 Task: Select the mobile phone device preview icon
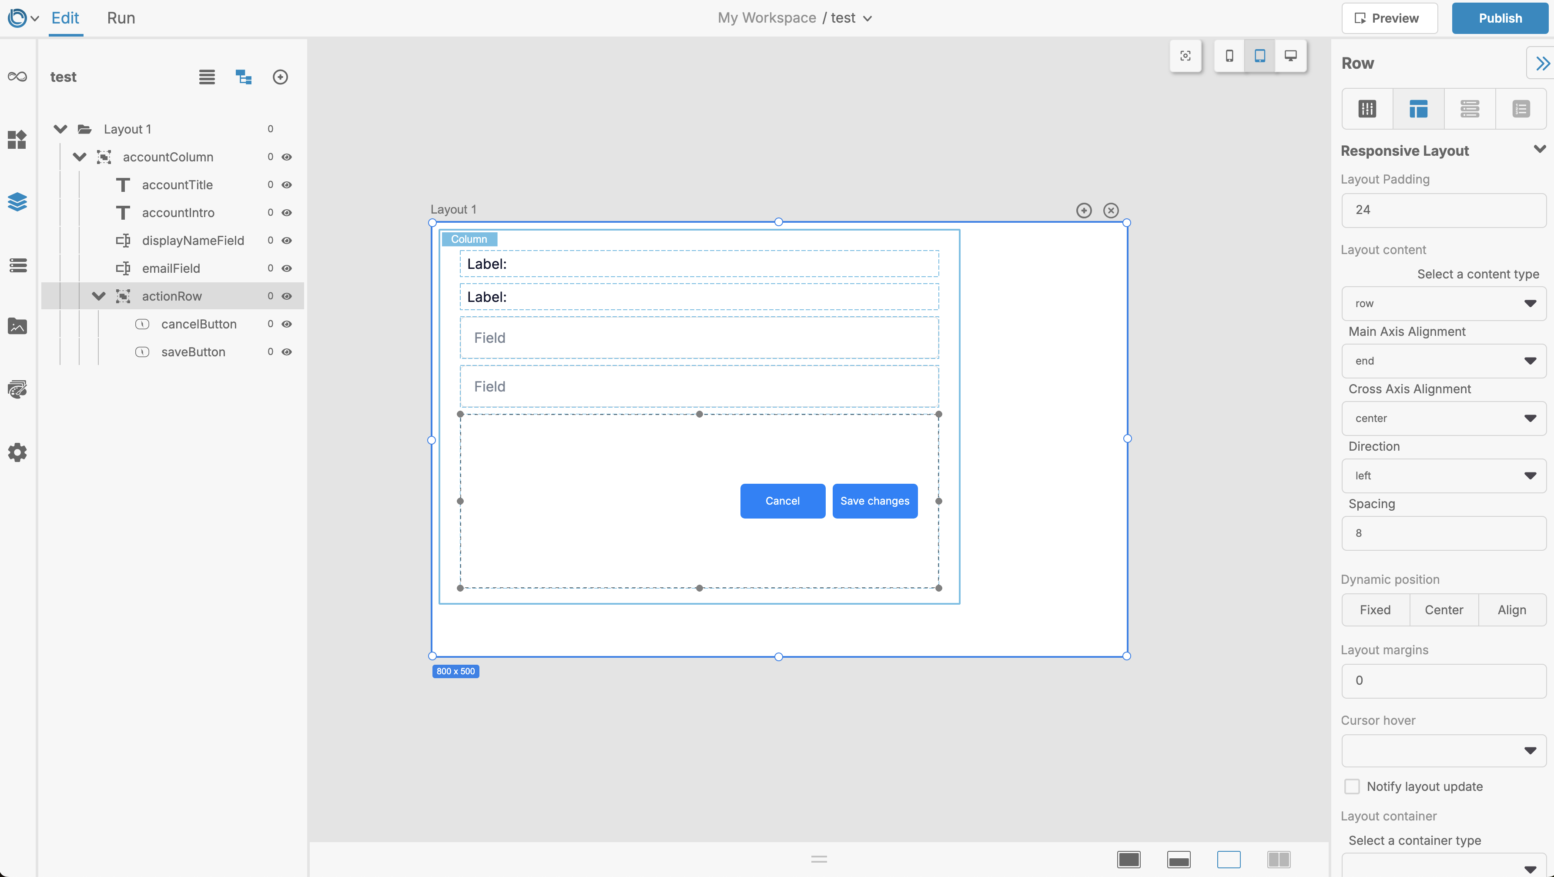(1229, 56)
